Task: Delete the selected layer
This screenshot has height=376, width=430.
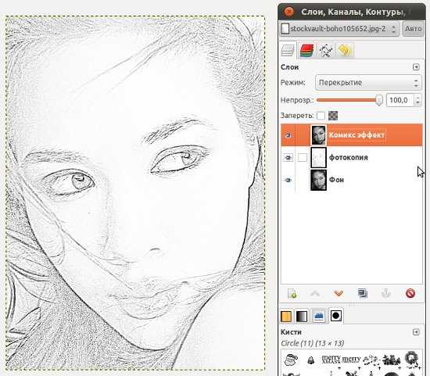Action: click(x=410, y=293)
